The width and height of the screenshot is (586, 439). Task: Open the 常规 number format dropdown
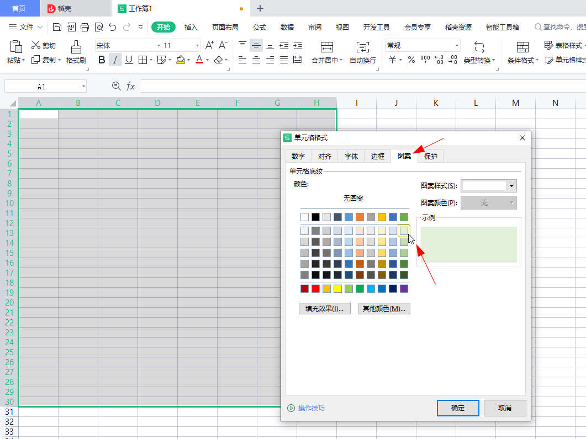[457, 46]
